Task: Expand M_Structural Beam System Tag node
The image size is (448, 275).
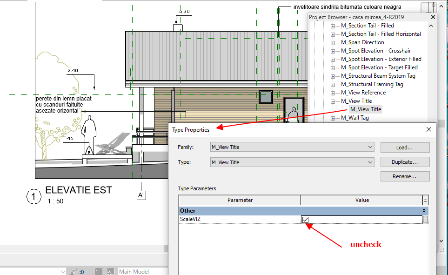Action: click(x=333, y=76)
